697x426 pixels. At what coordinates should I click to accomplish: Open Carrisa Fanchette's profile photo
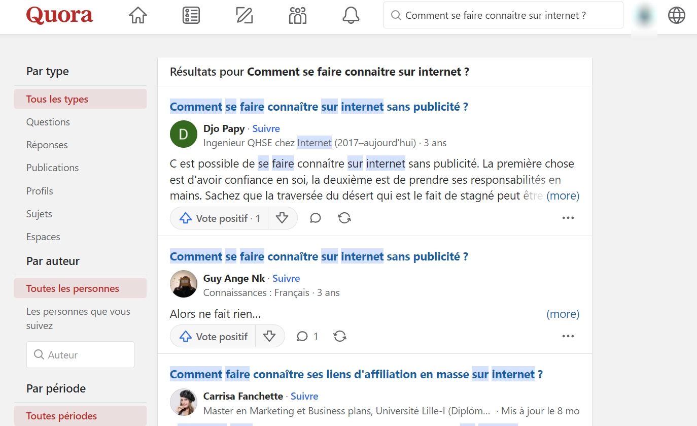click(184, 402)
